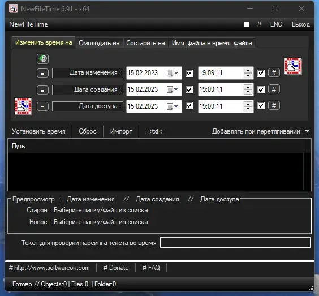Click the Дата доступа label button

click(x=88, y=106)
